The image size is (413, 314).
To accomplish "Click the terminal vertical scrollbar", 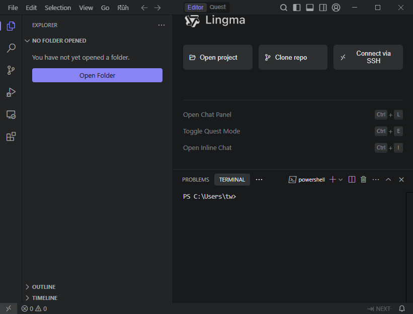I will (409, 247).
